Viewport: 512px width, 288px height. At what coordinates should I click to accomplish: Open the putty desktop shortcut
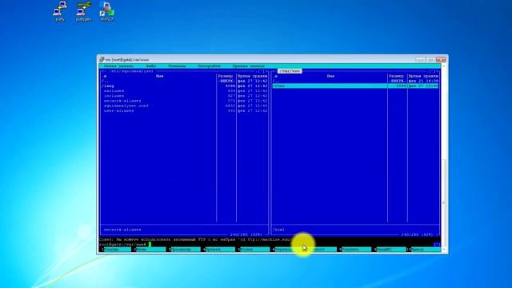pos(59,11)
